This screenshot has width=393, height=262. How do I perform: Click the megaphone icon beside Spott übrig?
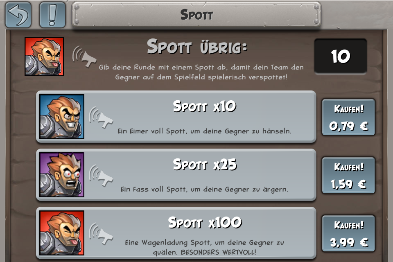(84, 56)
